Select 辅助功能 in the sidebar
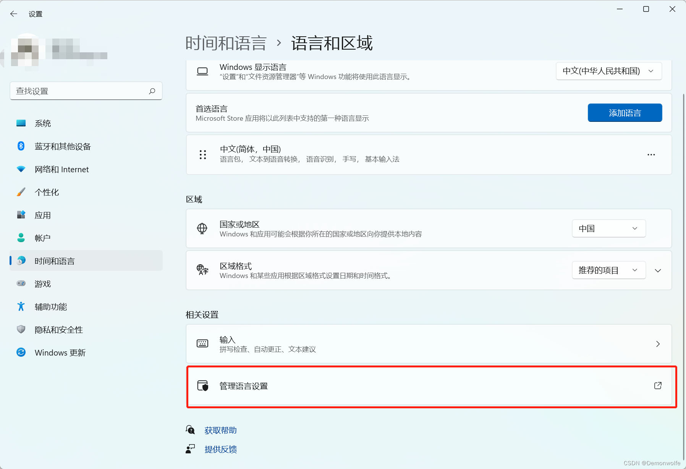 (x=86, y=307)
